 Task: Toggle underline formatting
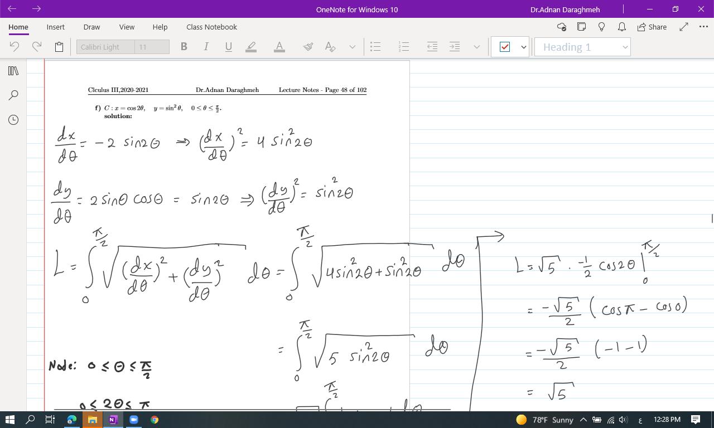tap(228, 47)
